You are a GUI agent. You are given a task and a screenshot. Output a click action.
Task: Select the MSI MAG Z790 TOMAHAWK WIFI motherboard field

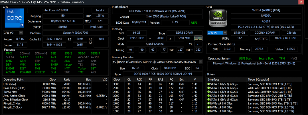pos(157,11)
